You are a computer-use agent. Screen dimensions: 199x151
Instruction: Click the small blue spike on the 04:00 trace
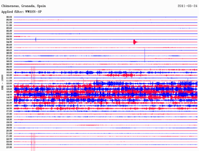pos(36,39)
